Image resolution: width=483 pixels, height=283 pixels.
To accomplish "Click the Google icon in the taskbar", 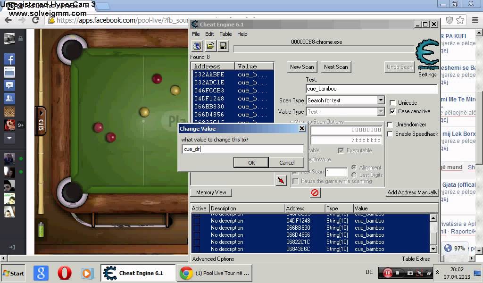I will [x=41, y=273].
